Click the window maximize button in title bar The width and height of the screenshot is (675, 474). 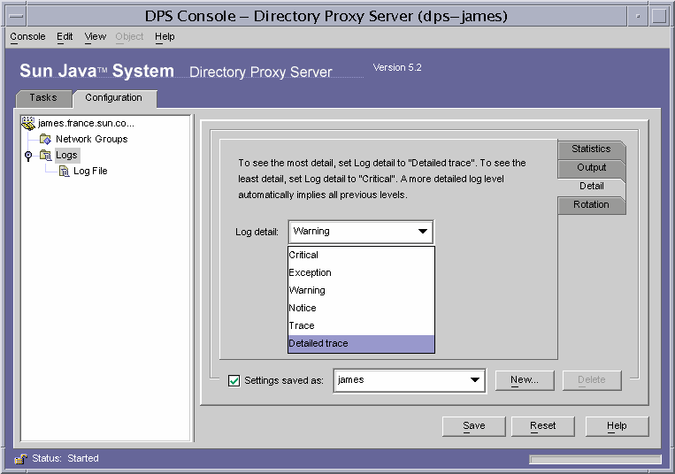click(659, 16)
